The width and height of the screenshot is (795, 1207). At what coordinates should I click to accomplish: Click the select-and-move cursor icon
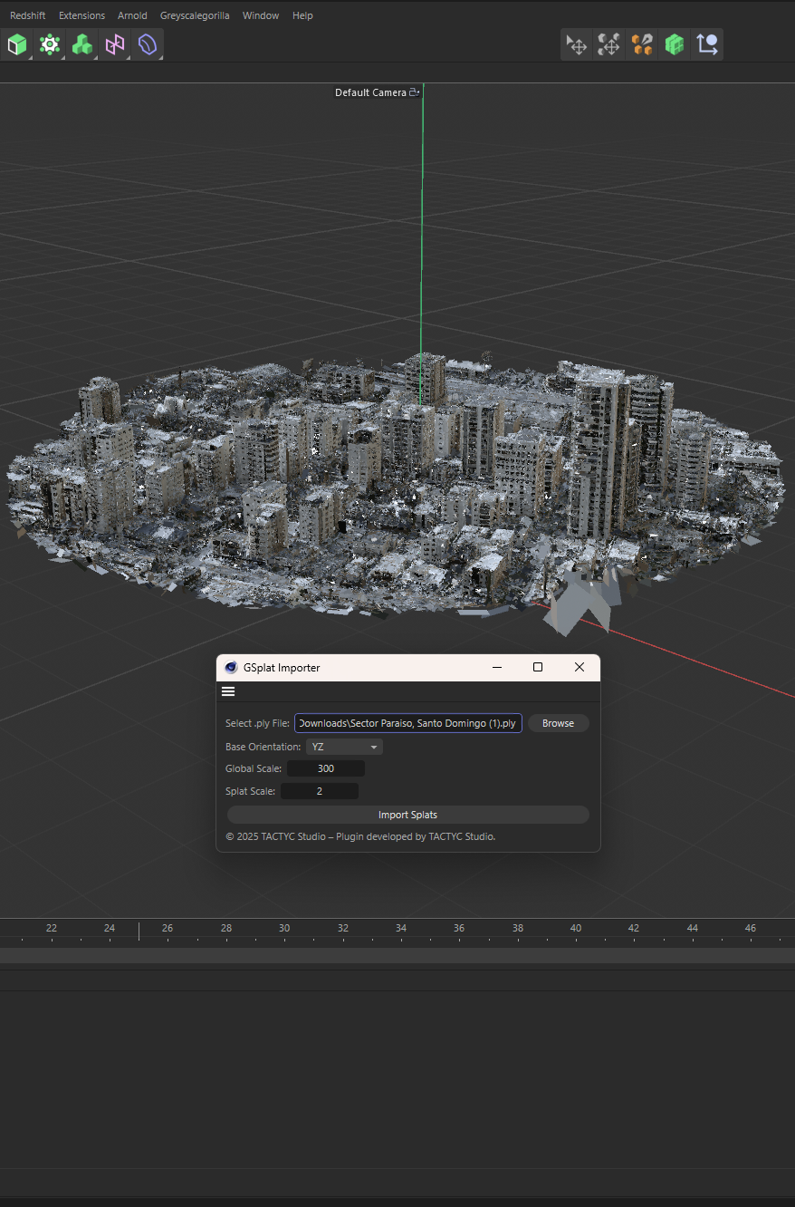tap(577, 44)
